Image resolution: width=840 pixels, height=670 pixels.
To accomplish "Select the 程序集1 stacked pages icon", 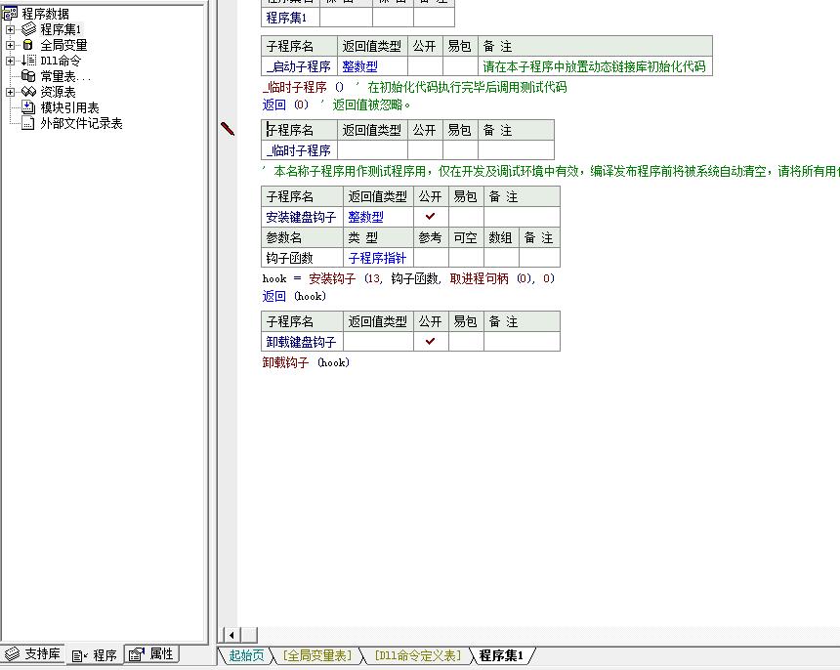I will point(28,29).
